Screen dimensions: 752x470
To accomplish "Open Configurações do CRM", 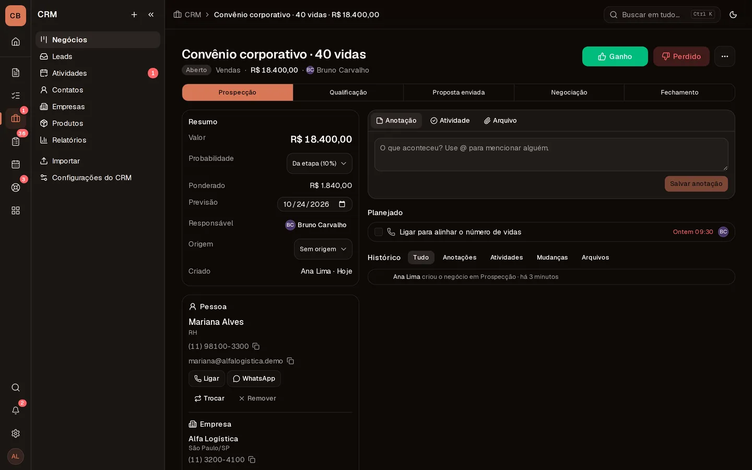I will click(x=98, y=178).
